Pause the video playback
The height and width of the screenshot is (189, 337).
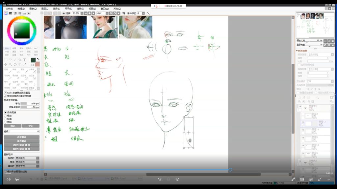click(x=168, y=179)
